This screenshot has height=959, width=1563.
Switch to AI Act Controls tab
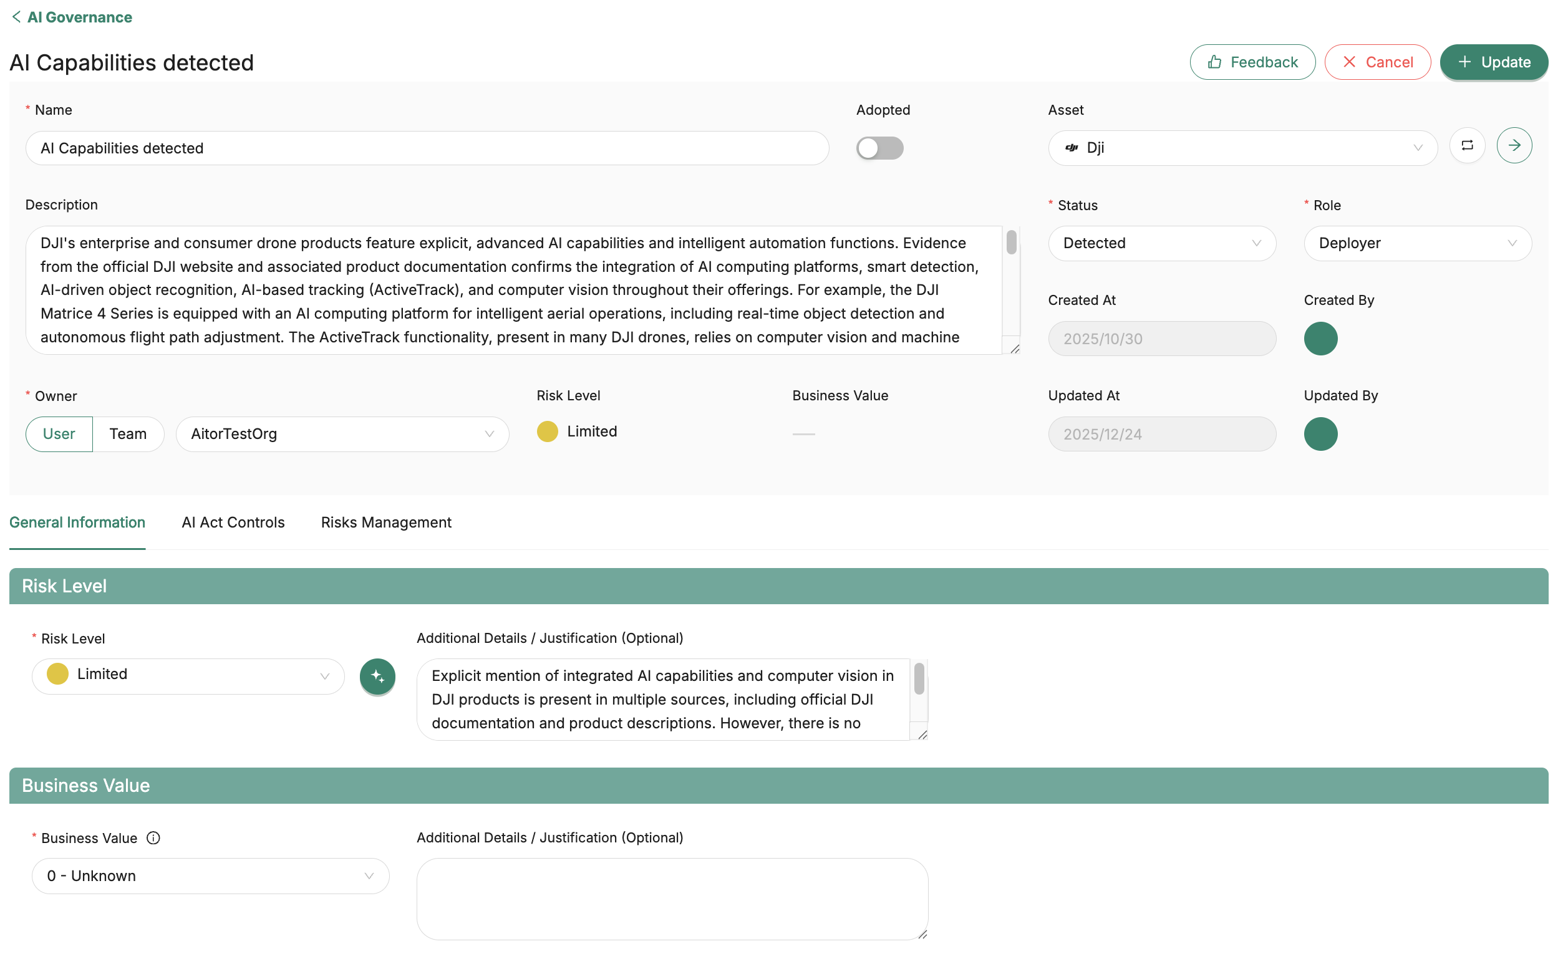233,522
